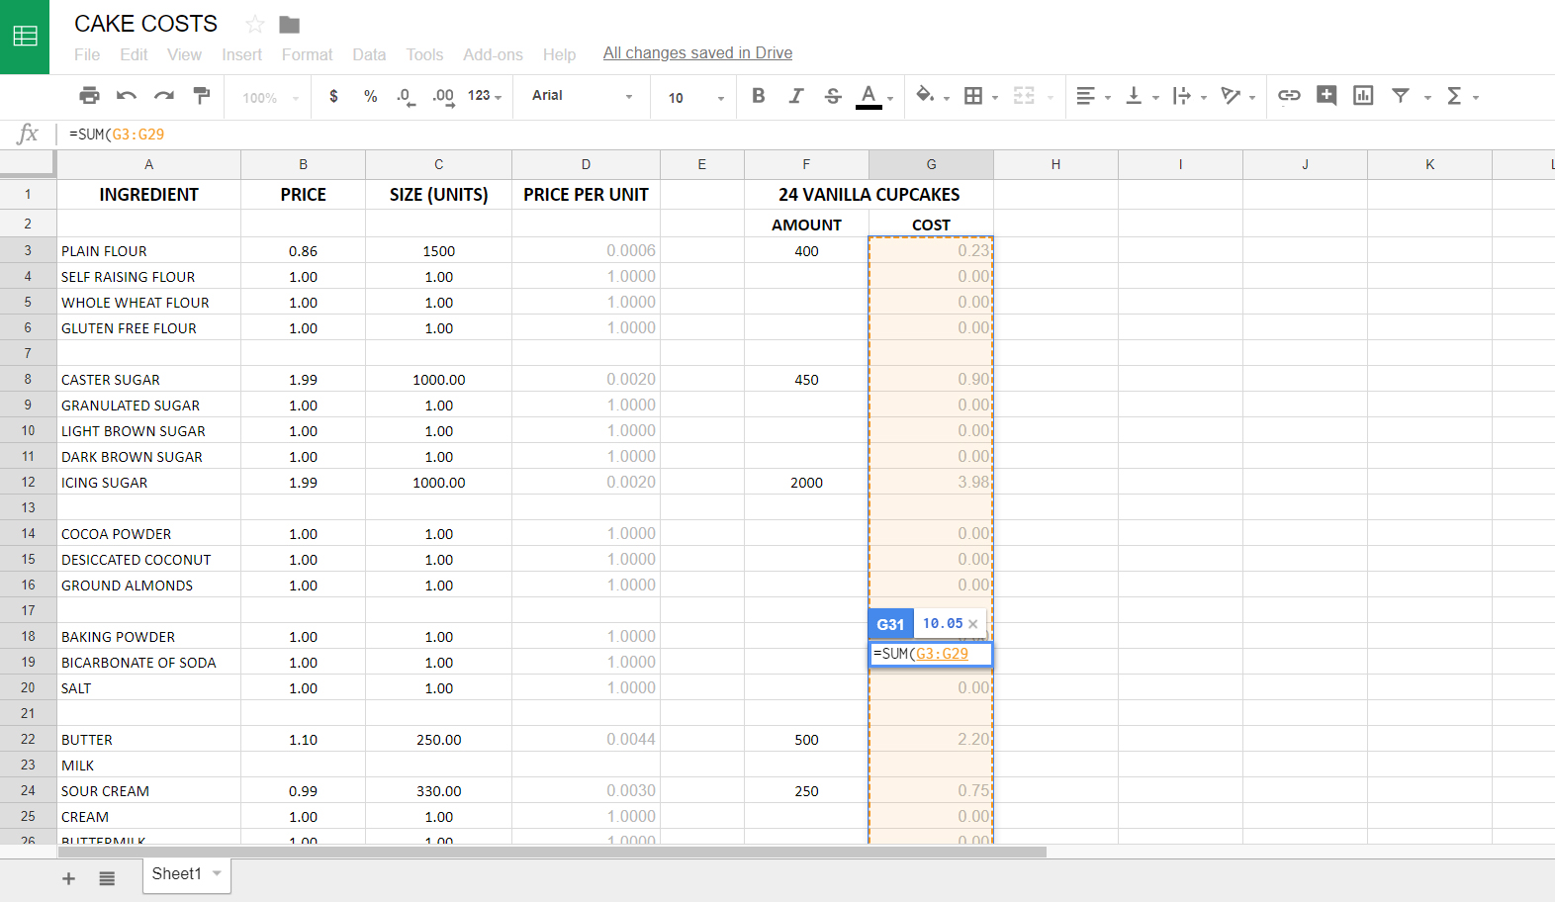Open the all sheets list
This screenshot has height=902, width=1555.
tap(107, 878)
